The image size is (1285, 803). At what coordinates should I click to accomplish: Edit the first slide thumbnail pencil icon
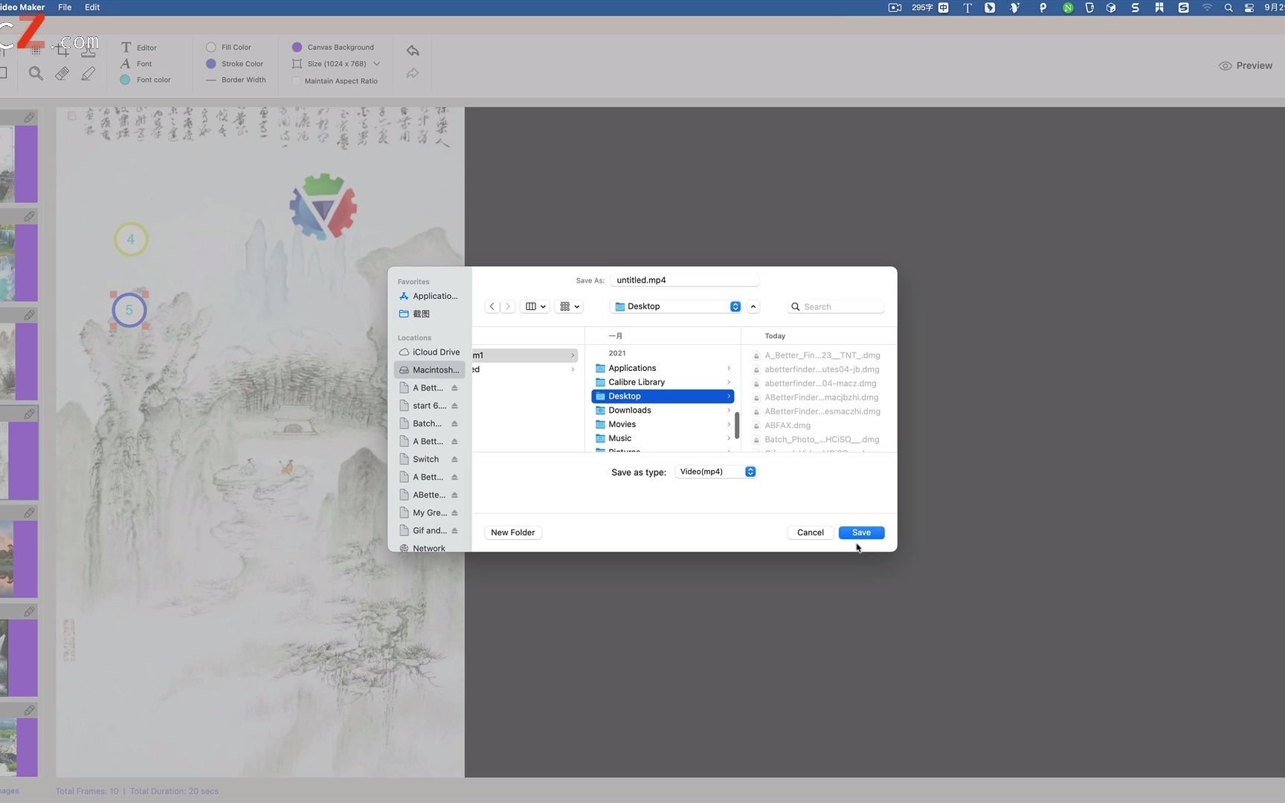(x=29, y=117)
